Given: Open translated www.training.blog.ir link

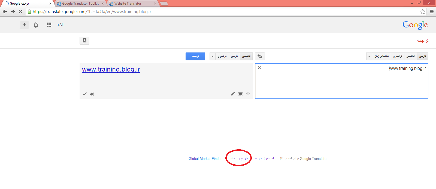Looking at the screenshot, I should click(111, 69).
